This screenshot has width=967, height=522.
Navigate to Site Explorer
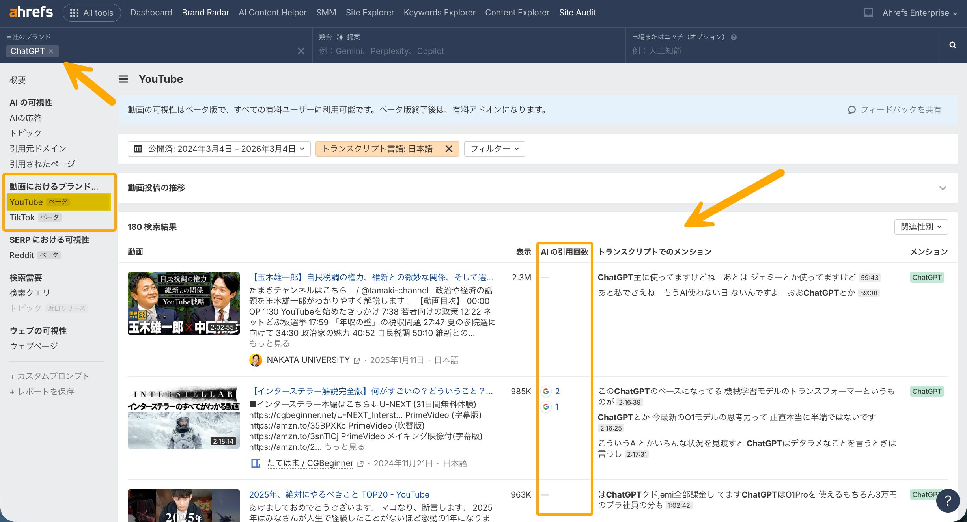(370, 12)
